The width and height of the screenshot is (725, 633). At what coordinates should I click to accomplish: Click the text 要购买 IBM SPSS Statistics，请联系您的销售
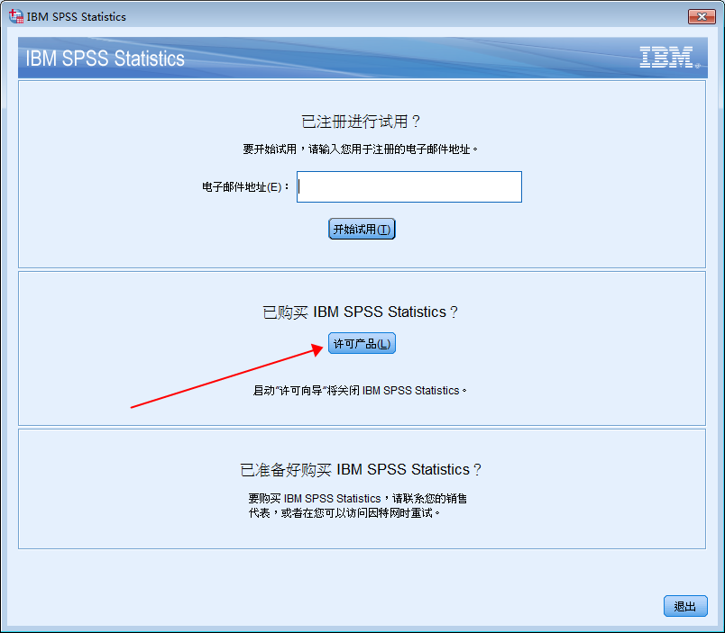pos(357,499)
